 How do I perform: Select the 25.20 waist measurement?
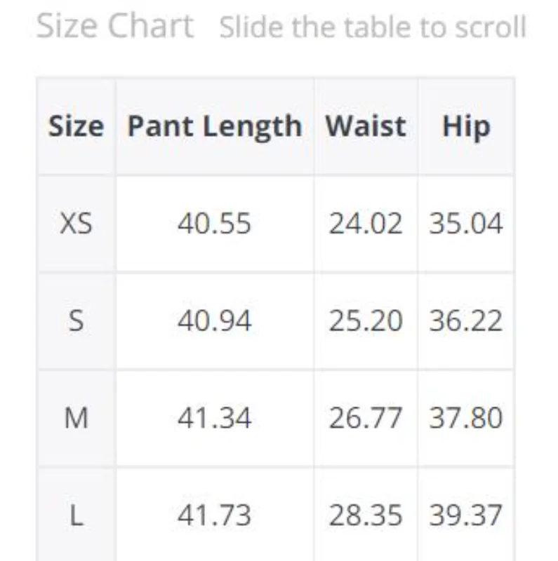pyautogui.click(x=366, y=321)
